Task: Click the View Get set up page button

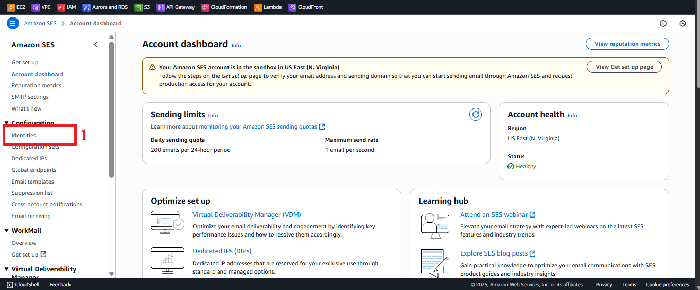Action: point(624,67)
